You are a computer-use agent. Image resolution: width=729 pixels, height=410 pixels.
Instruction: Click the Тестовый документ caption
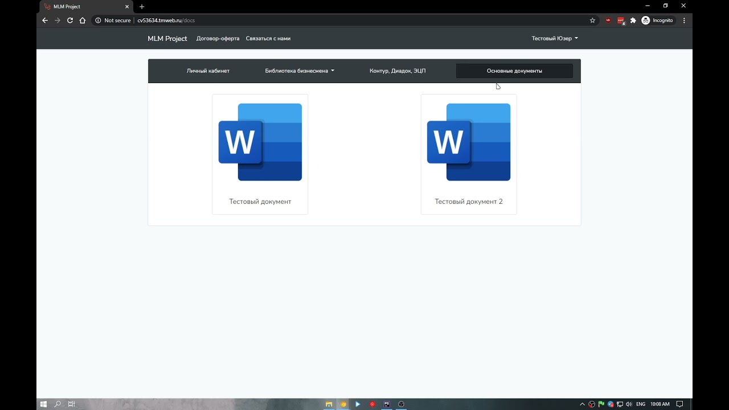(260, 202)
